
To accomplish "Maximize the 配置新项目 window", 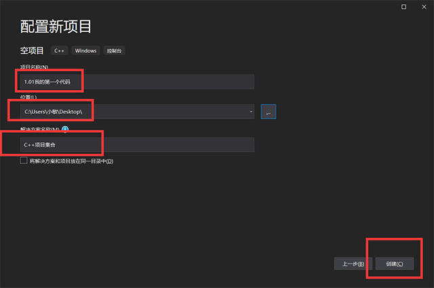I will pyautogui.click(x=404, y=6).
